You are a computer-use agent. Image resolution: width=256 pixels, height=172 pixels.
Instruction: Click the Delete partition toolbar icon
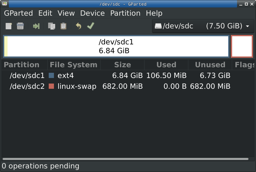tap(20, 26)
